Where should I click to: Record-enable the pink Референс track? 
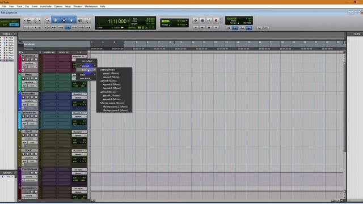(x=23, y=59)
